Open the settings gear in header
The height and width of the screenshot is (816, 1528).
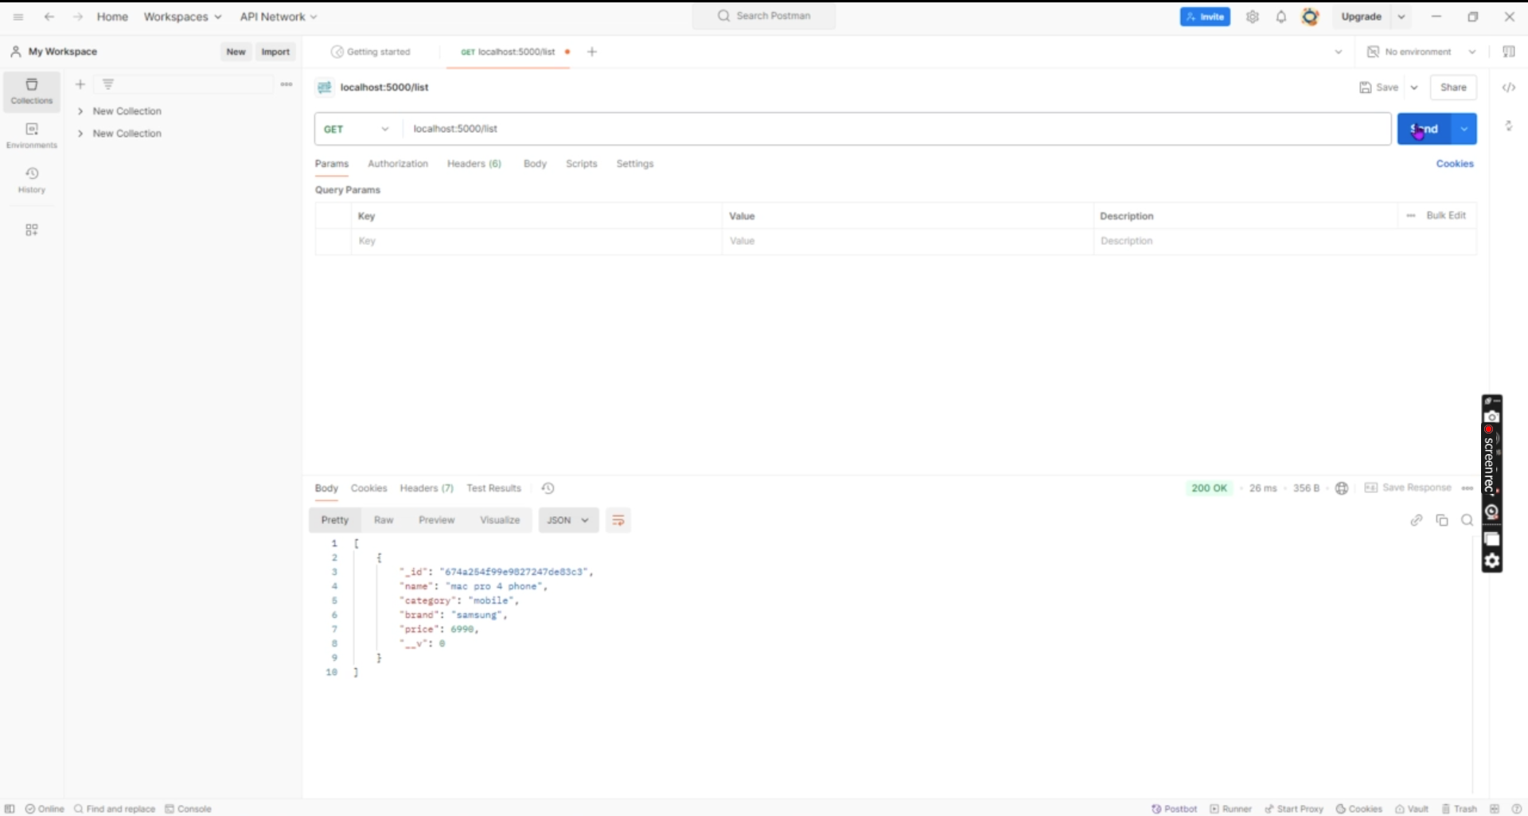pyautogui.click(x=1253, y=17)
